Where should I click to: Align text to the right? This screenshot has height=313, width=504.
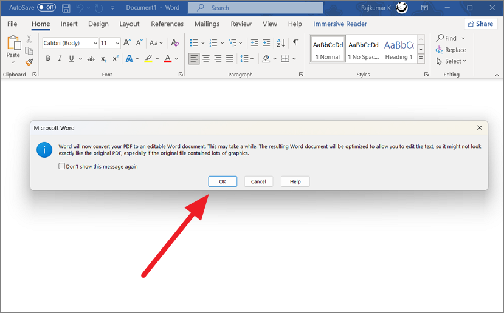[218, 59]
